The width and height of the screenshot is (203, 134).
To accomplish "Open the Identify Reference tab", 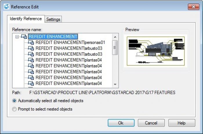I will coord(26,19).
